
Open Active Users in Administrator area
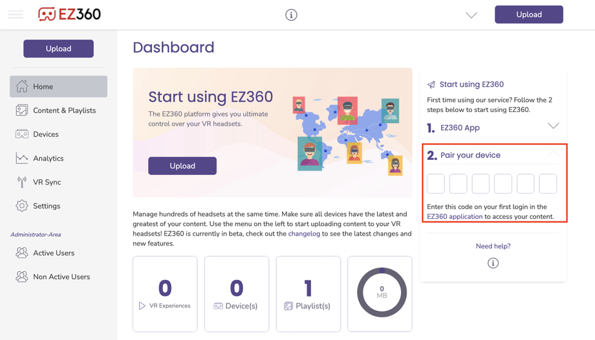54,253
